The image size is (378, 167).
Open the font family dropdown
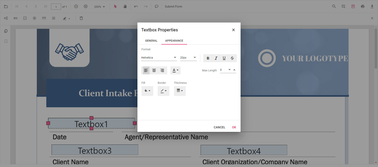pyautogui.click(x=159, y=57)
